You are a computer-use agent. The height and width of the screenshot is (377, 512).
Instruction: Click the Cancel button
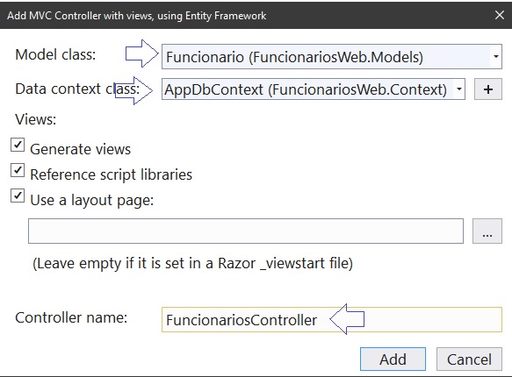[469, 359]
